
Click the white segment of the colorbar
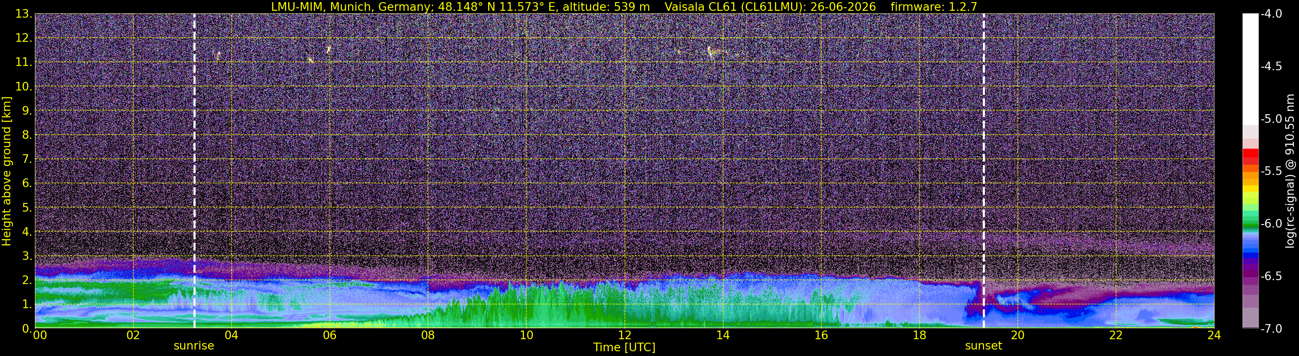click(x=1250, y=69)
